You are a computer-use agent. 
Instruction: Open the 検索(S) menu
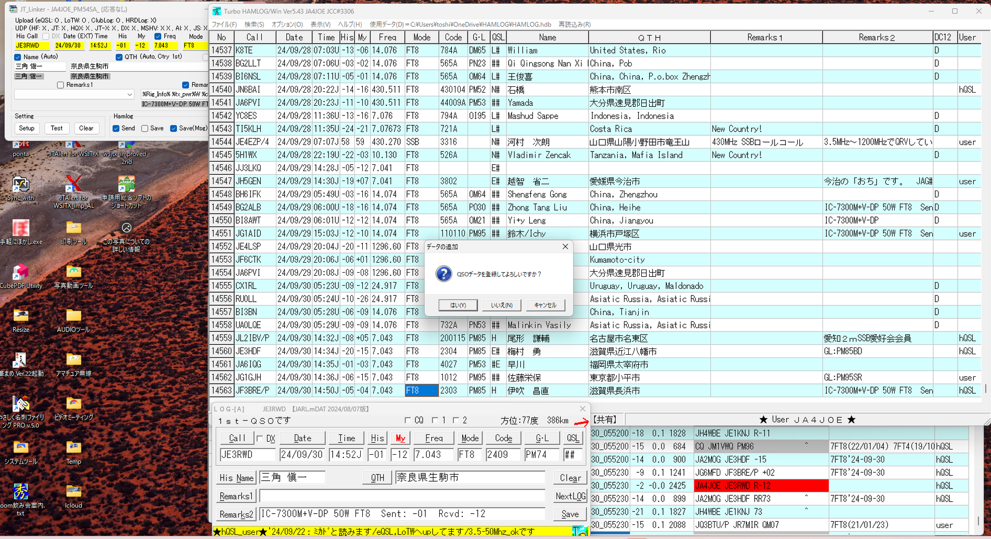click(x=254, y=24)
